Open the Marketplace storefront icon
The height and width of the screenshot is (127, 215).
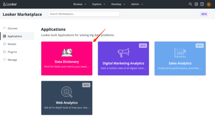click(196, 4)
